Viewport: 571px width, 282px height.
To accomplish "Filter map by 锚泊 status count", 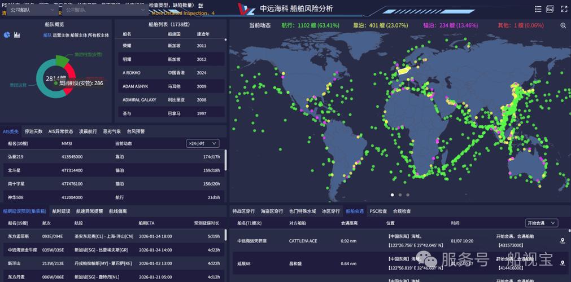I will [451, 25].
